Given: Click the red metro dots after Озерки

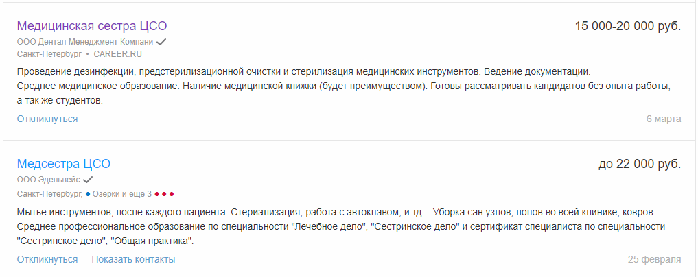Looking at the screenshot, I should tap(164, 194).
